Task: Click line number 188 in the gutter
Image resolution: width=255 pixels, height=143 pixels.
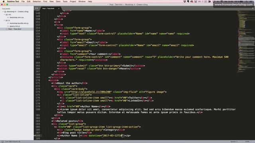Action: (x=38, y=135)
